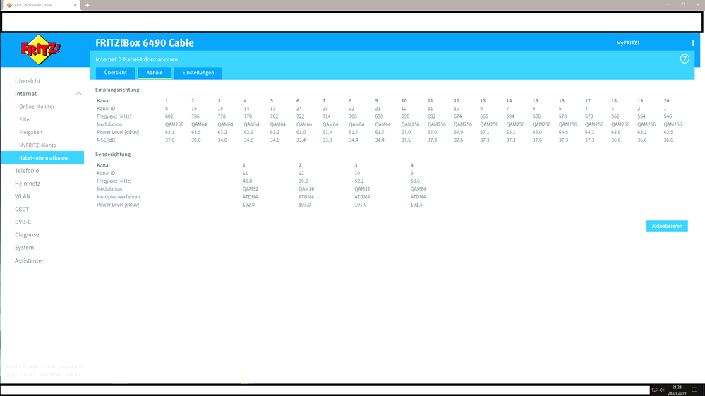Click the Aktualisieren button
The width and height of the screenshot is (705, 396).
click(x=667, y=226)
